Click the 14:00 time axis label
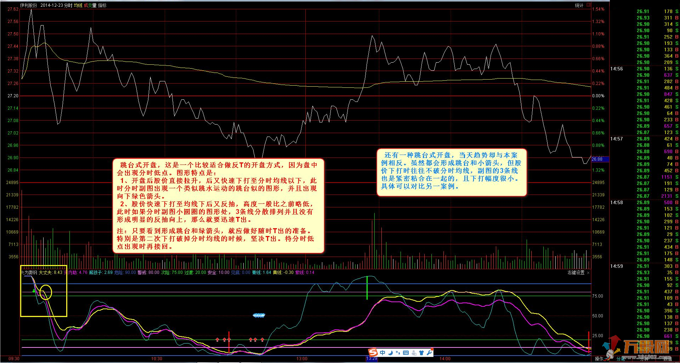Image resolution: width=680 pixels, height=363 pixels. point(445,358)
